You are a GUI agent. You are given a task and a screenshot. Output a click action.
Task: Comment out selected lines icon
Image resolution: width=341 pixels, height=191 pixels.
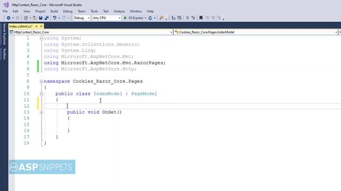click(x=187, y=18)
